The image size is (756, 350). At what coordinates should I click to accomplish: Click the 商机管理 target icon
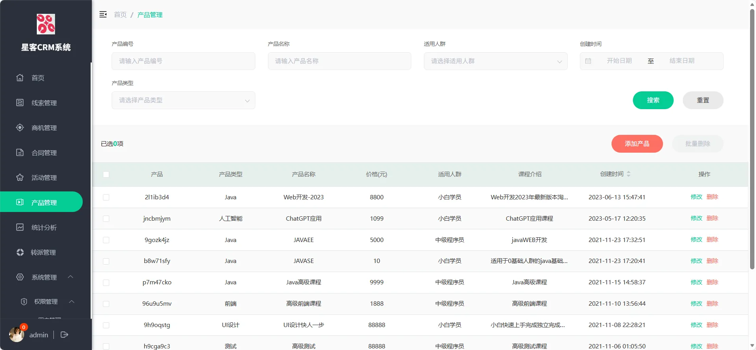point(20,128)
